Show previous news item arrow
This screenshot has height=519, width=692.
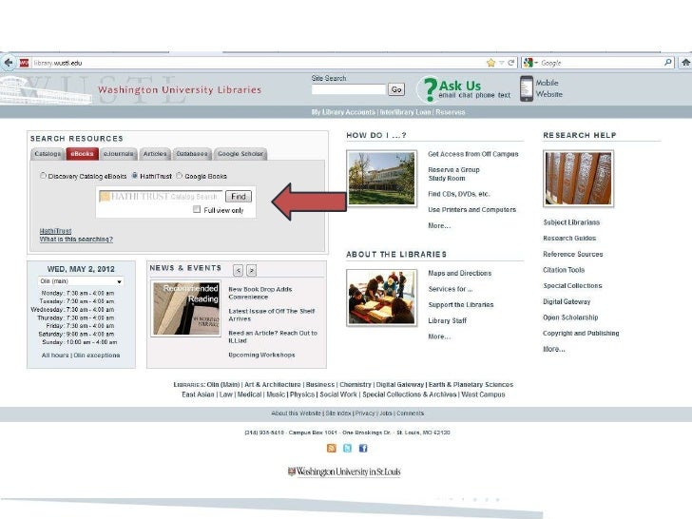(238, 270)
